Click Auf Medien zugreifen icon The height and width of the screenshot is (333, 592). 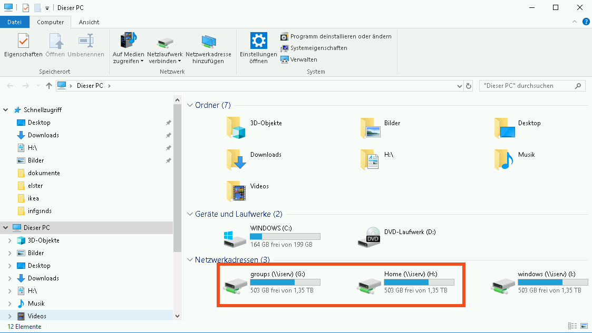coord(129,41)
